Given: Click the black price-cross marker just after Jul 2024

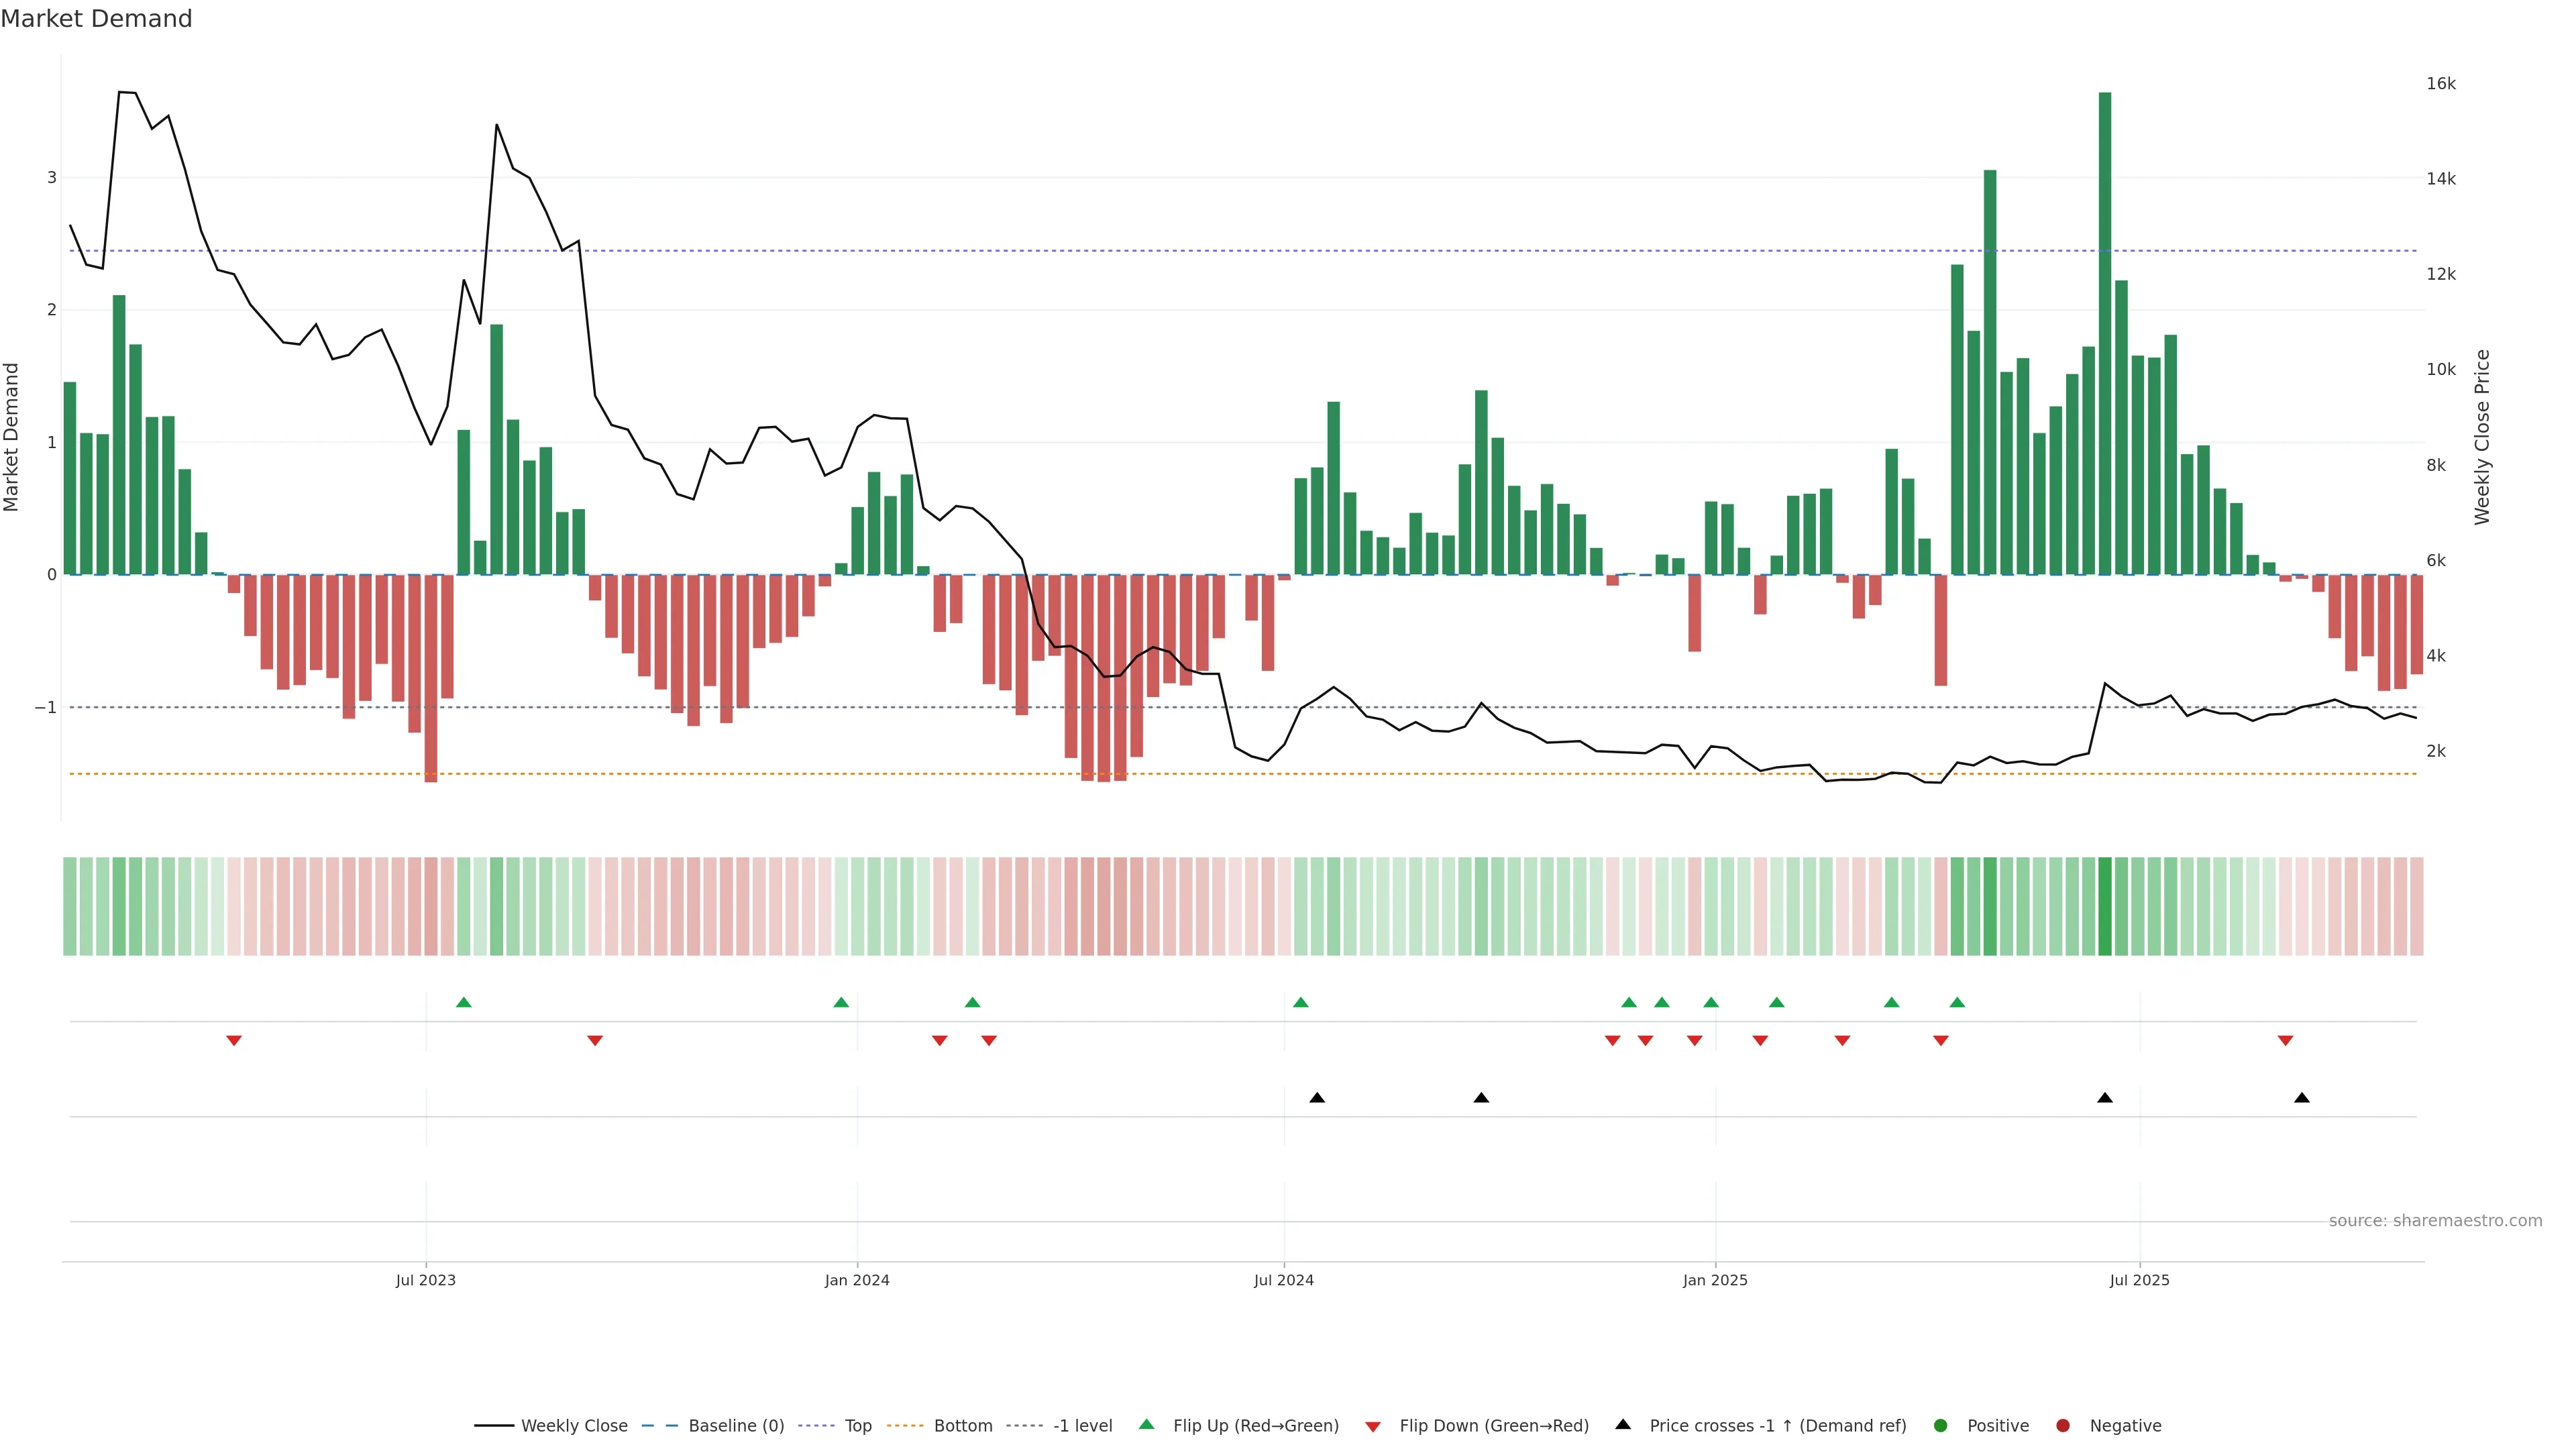Looking at the screenshot, I should tap(1317, 1098).
